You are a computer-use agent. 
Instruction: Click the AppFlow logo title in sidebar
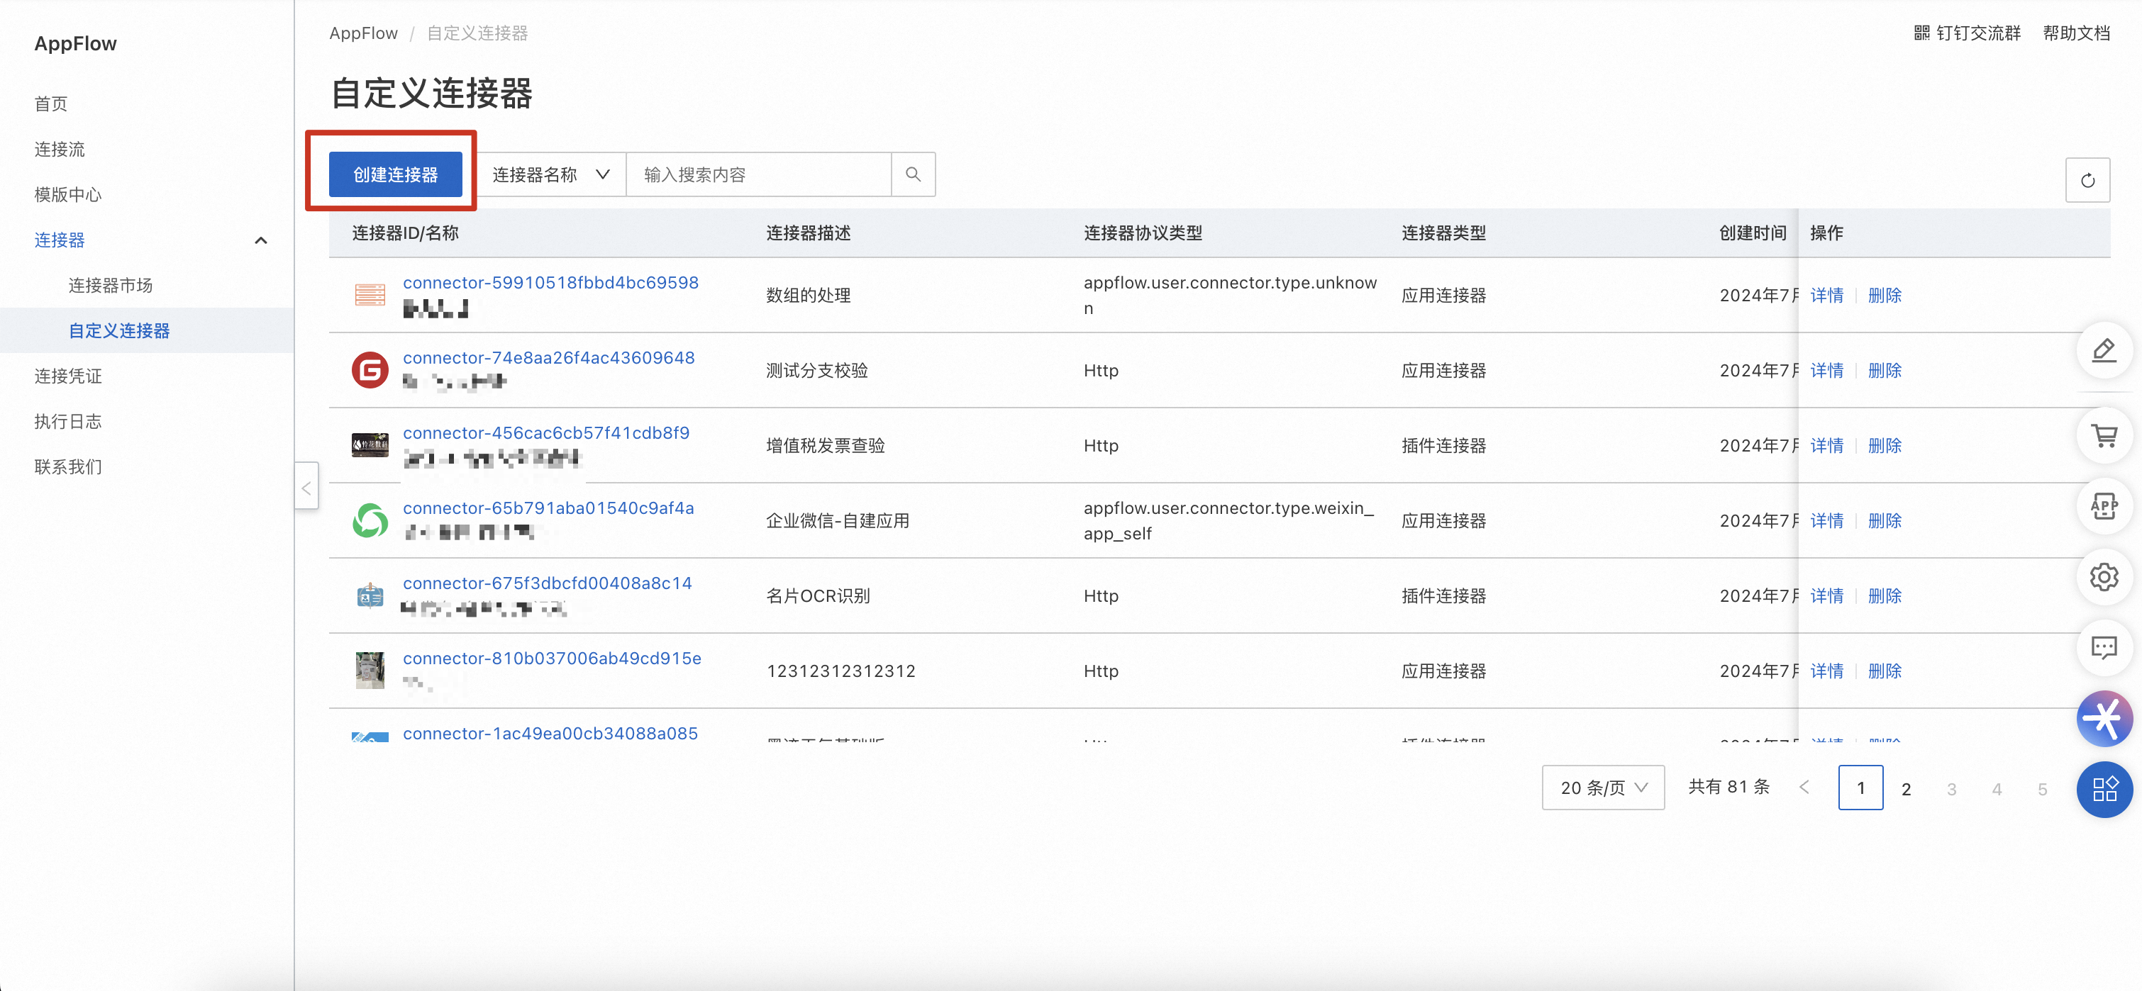[76, 43]
